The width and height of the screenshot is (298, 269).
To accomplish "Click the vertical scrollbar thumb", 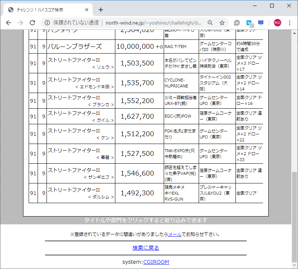I will point(294,217).
